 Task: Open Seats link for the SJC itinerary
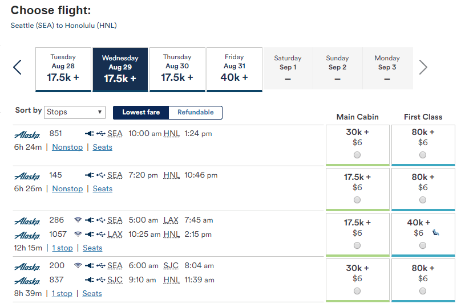point(92,294)
